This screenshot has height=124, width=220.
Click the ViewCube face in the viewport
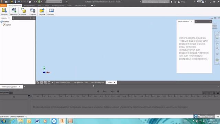click(214, 26)
